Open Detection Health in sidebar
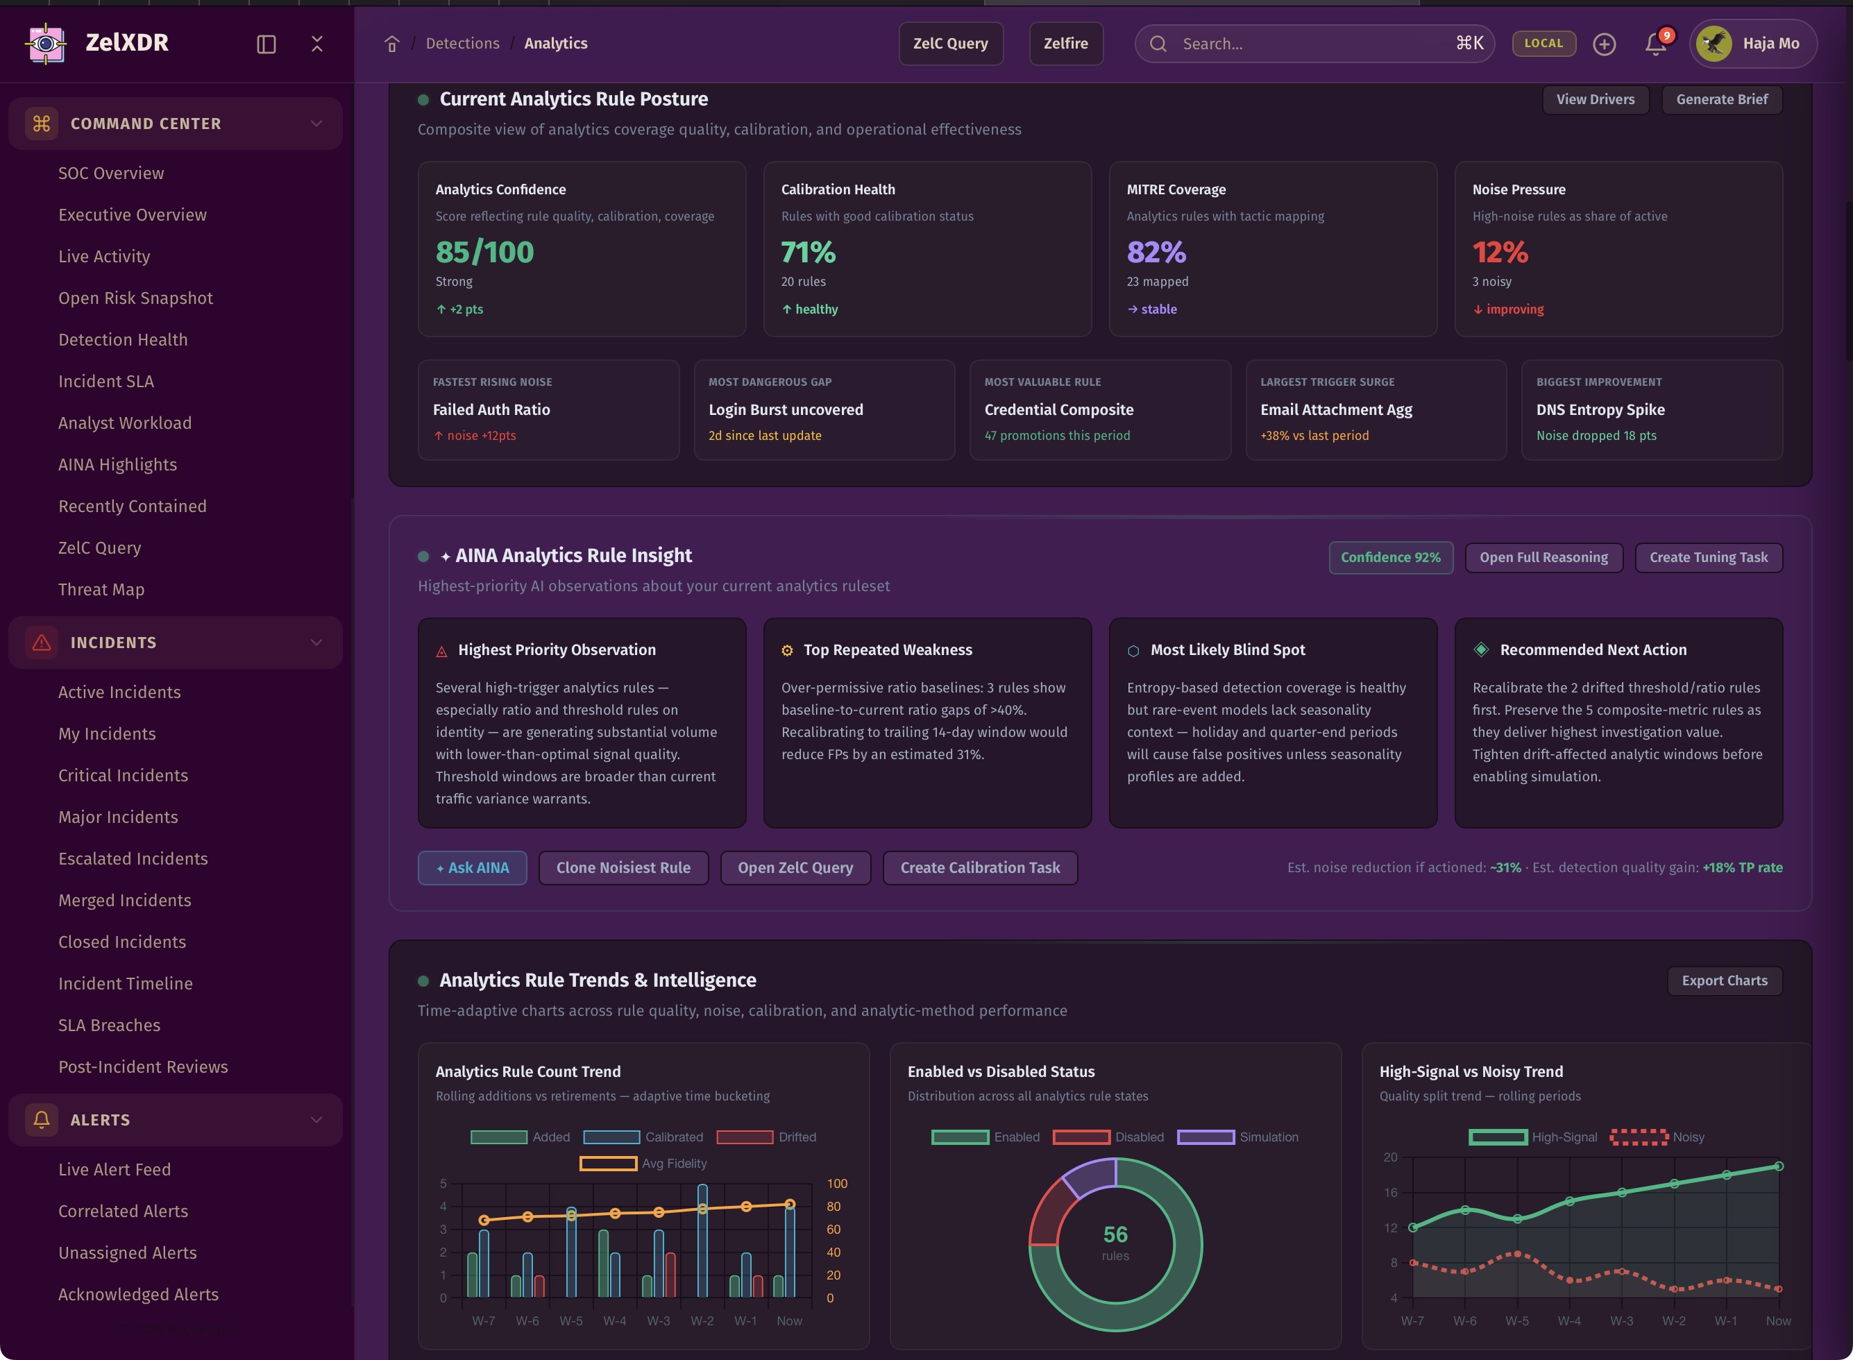Image resolution: width=1853 pixels, height=1360 pixels. click(x=123, y=339)
